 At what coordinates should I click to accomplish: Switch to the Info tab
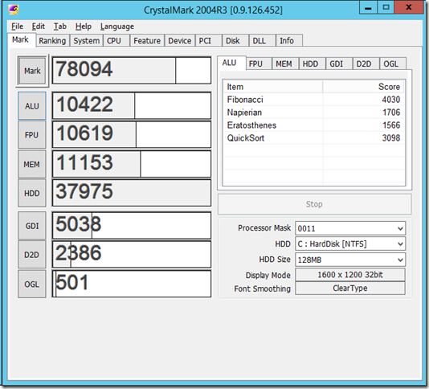click(x=289, y=41)
